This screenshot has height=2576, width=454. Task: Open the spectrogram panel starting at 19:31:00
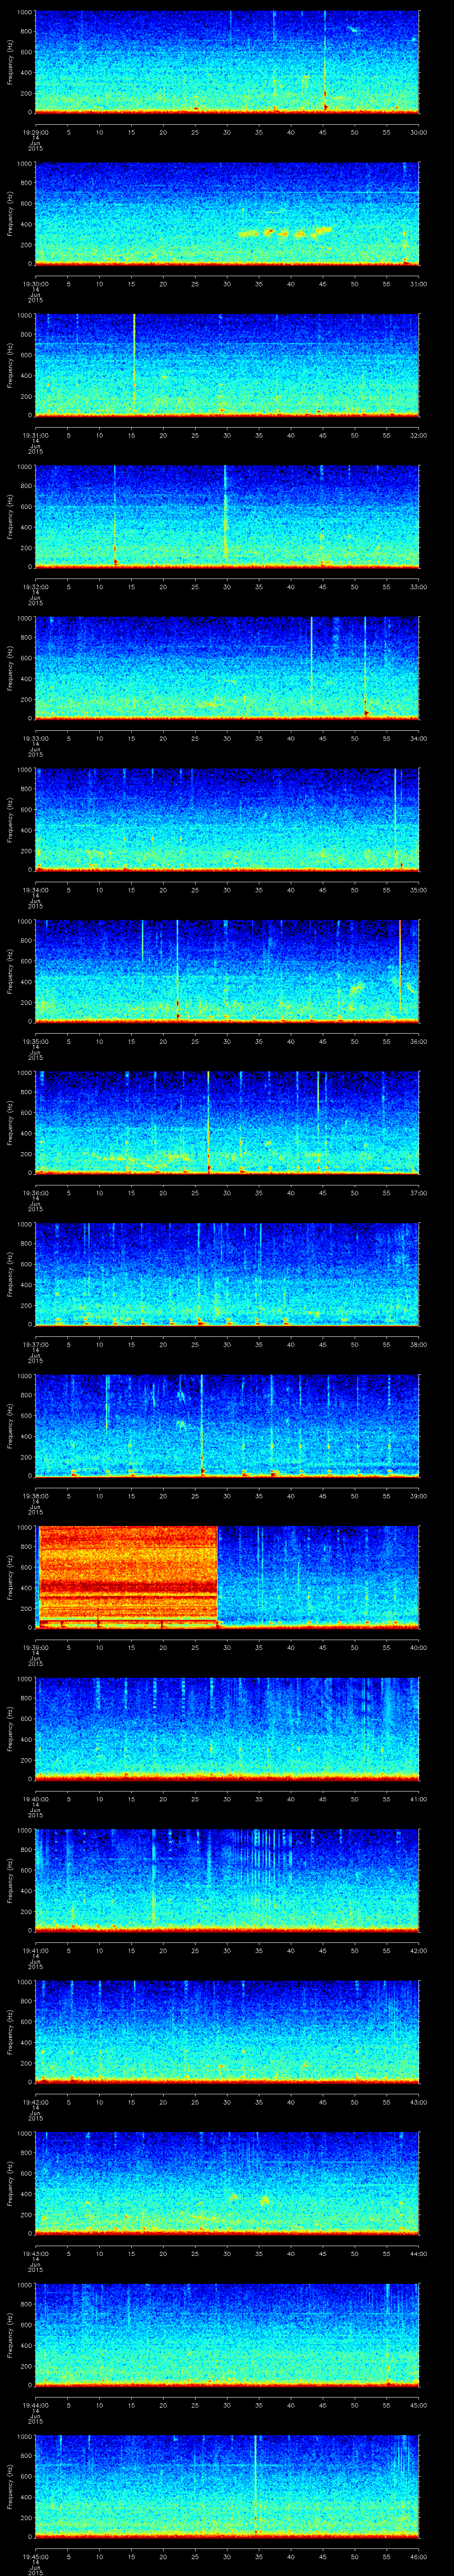227,365
